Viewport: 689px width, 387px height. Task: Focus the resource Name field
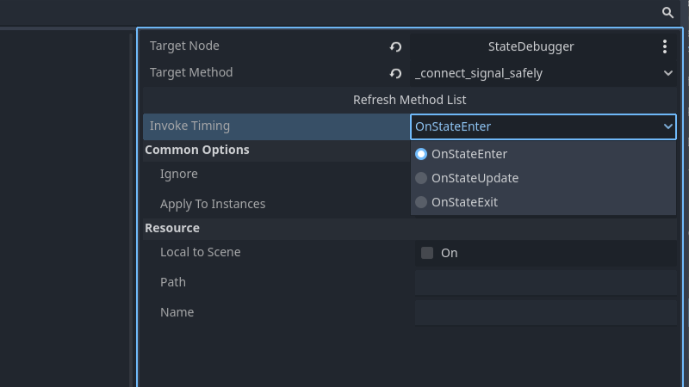point(544,313)
